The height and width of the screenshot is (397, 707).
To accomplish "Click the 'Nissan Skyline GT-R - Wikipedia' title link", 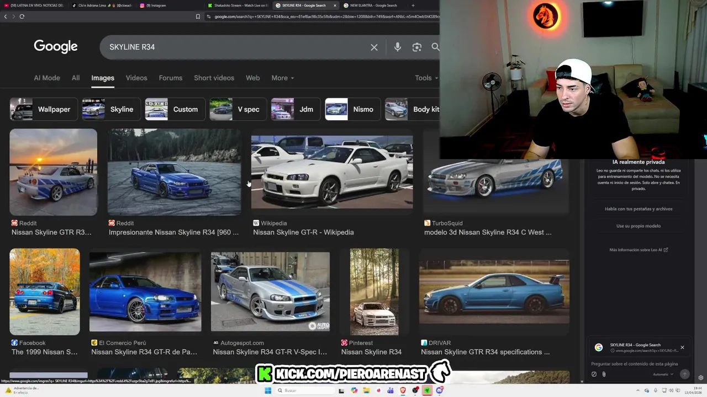I will click(303, 232).
